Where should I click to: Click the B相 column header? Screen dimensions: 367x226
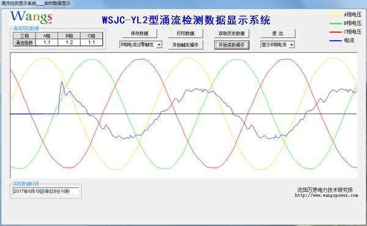coord(69,36)
